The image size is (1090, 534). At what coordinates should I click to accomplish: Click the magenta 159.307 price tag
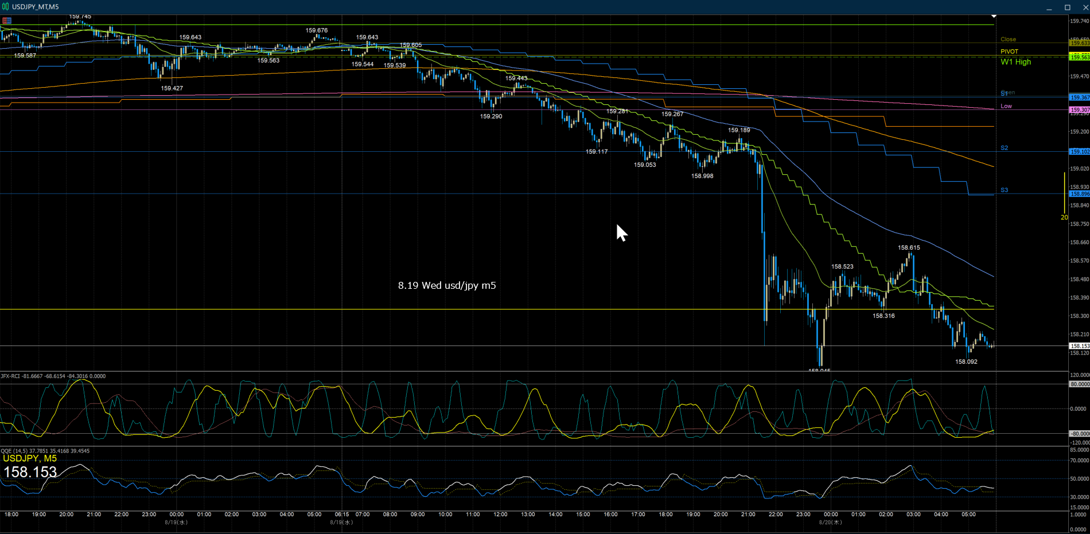coord(1079,109)
